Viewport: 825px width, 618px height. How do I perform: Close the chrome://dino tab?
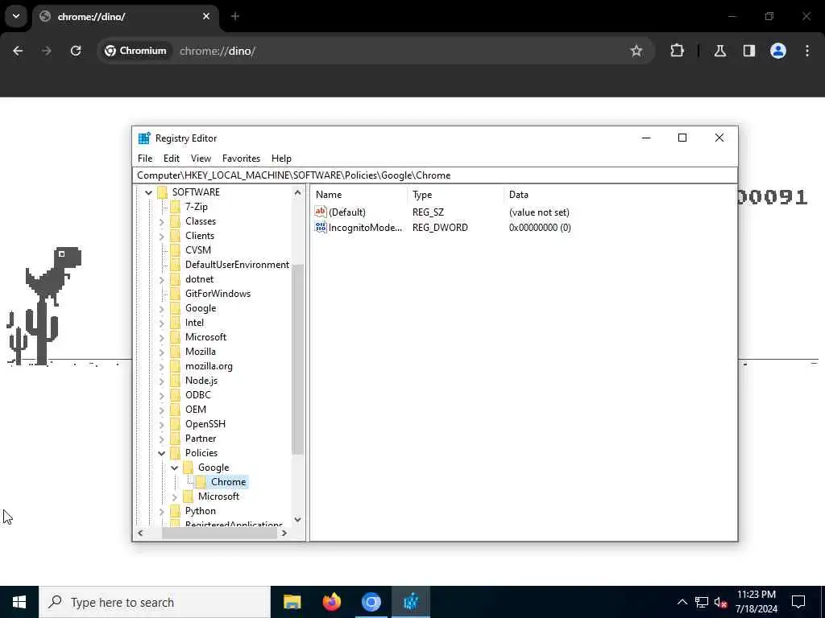click(x=206, y=16)
